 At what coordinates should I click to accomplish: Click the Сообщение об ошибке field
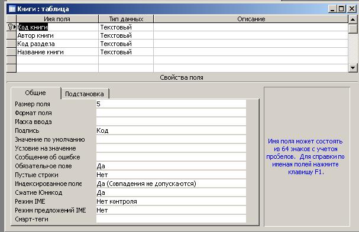point(171,157)
